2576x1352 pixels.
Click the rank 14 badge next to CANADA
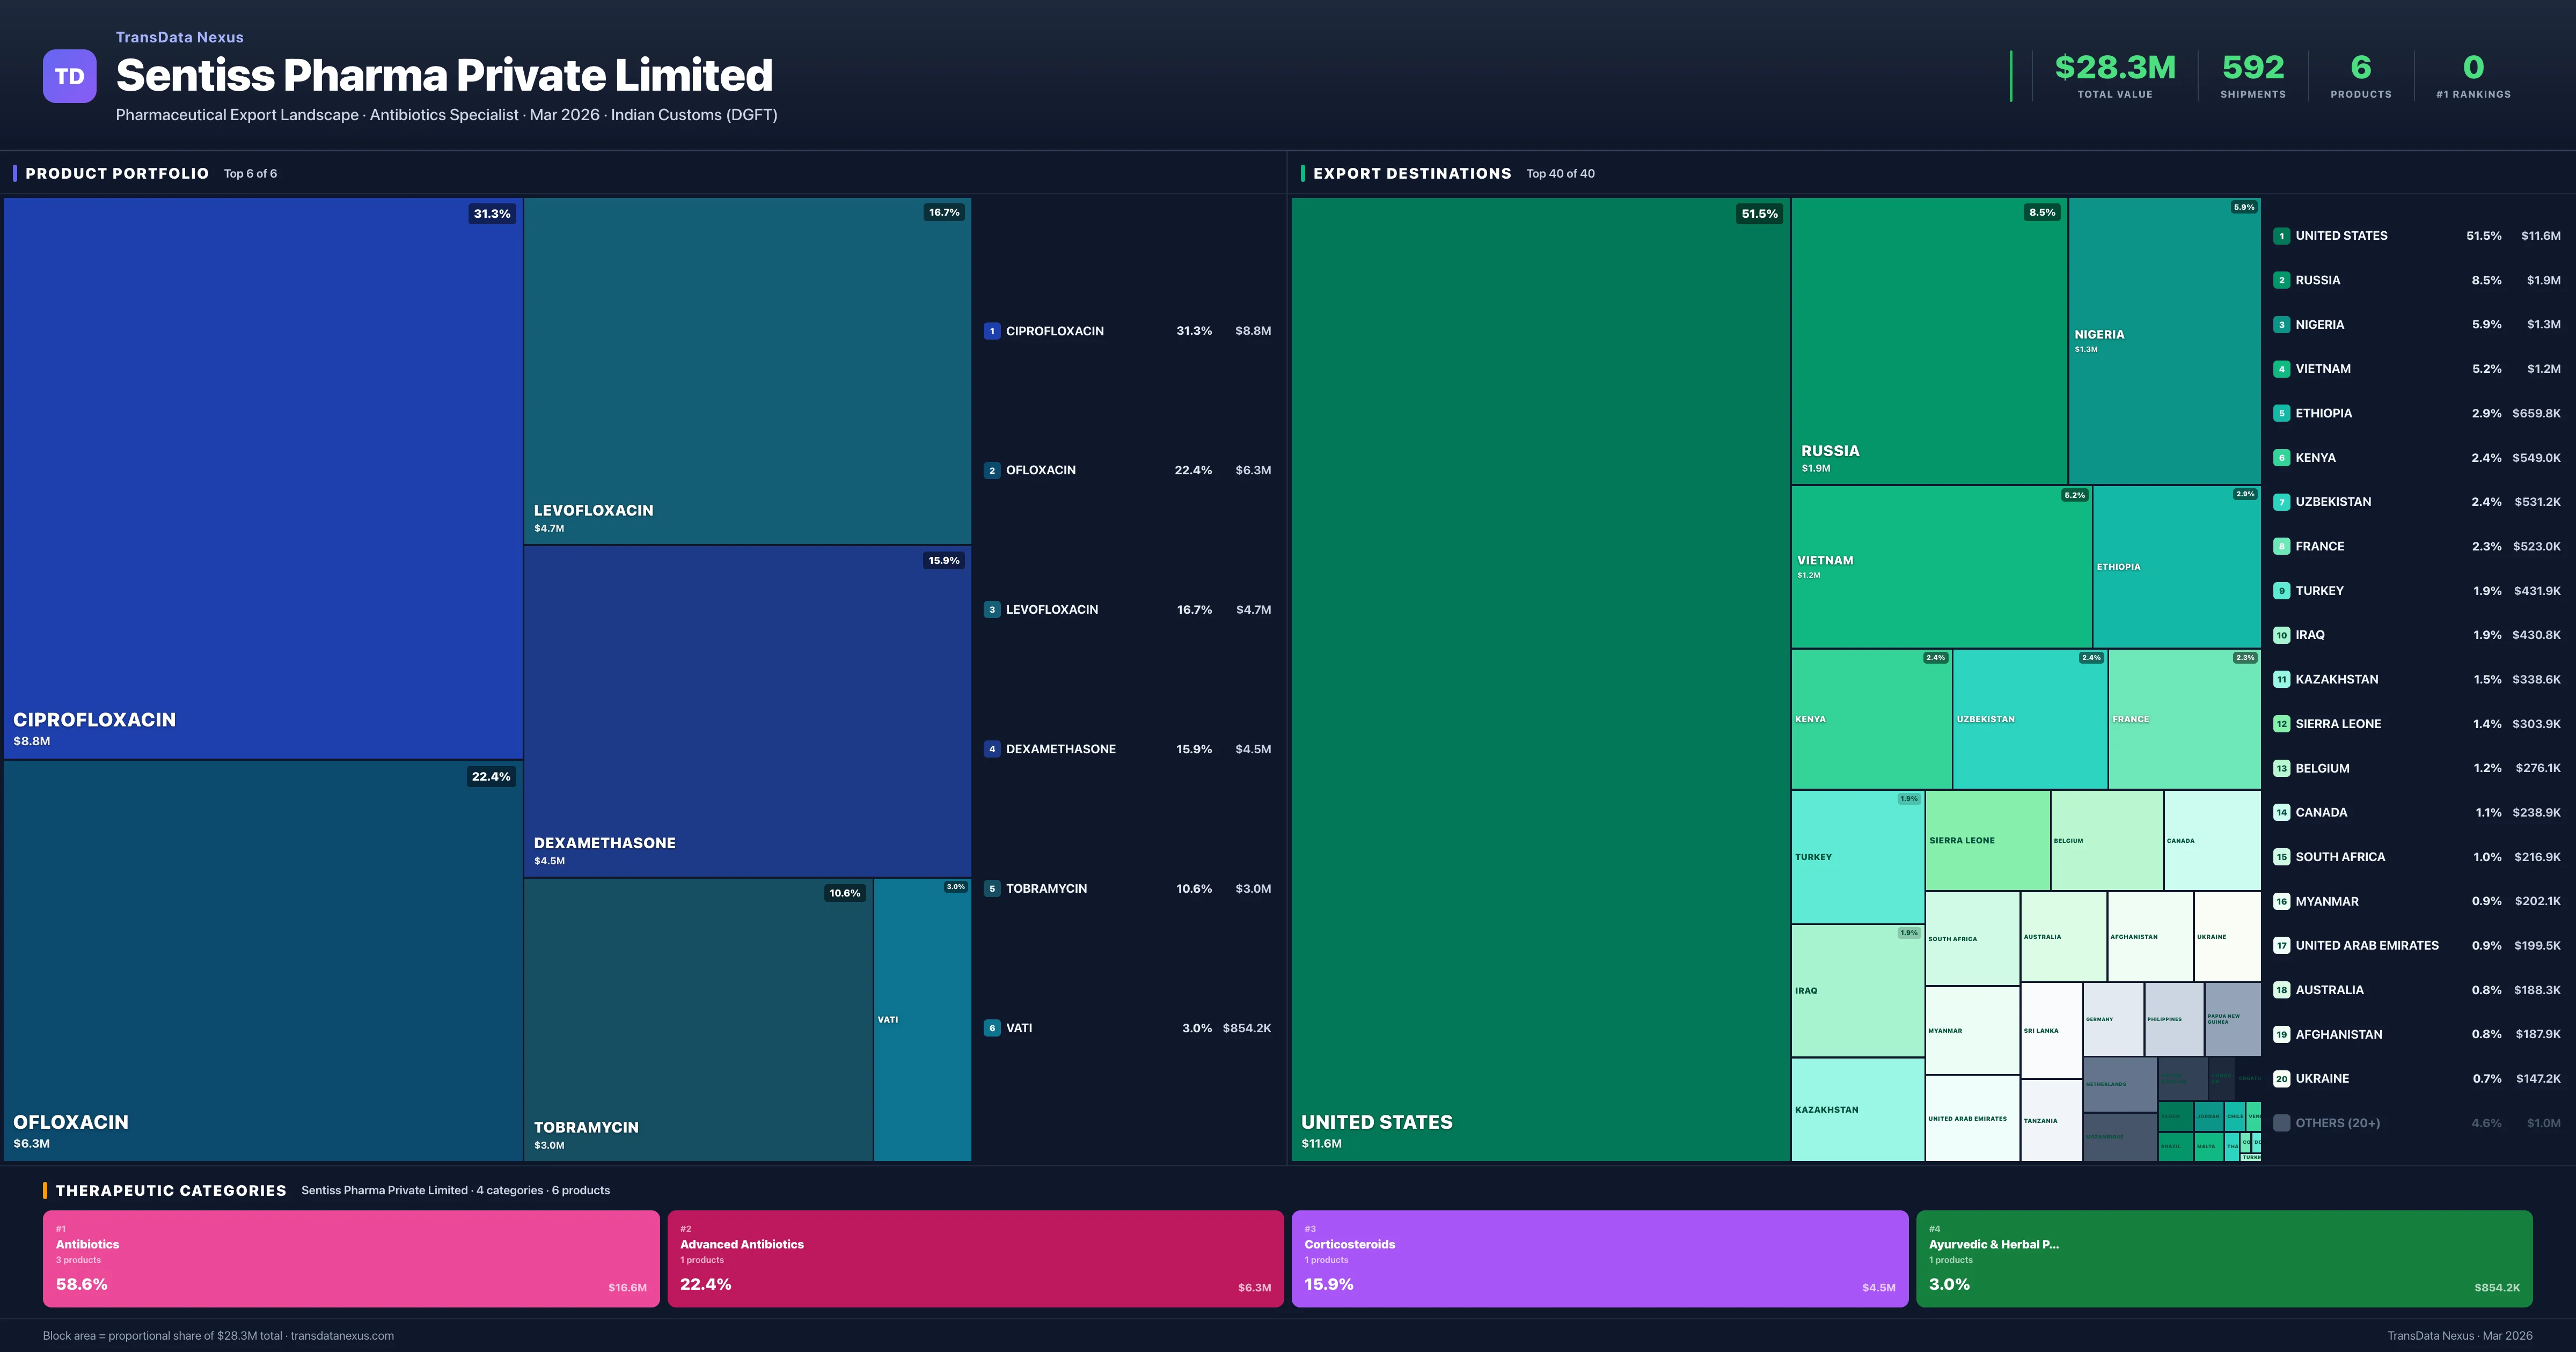[2282, 812]
